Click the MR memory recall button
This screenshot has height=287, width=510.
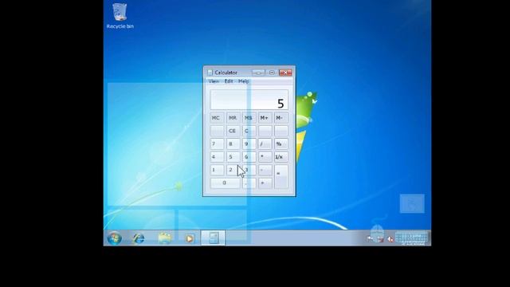(233, 118)
